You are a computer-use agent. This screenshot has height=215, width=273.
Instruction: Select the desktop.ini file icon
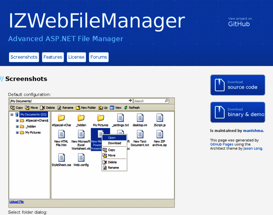[140, 118]
